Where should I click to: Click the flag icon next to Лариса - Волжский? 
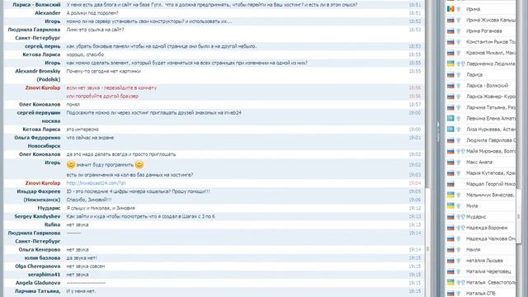450,86
